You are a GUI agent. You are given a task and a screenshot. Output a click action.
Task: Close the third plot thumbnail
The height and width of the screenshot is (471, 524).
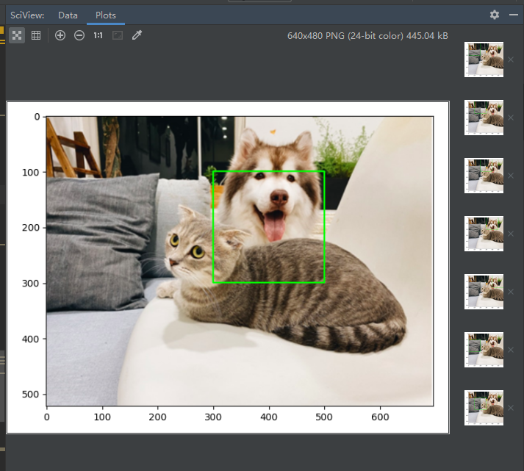pos(511,176)
